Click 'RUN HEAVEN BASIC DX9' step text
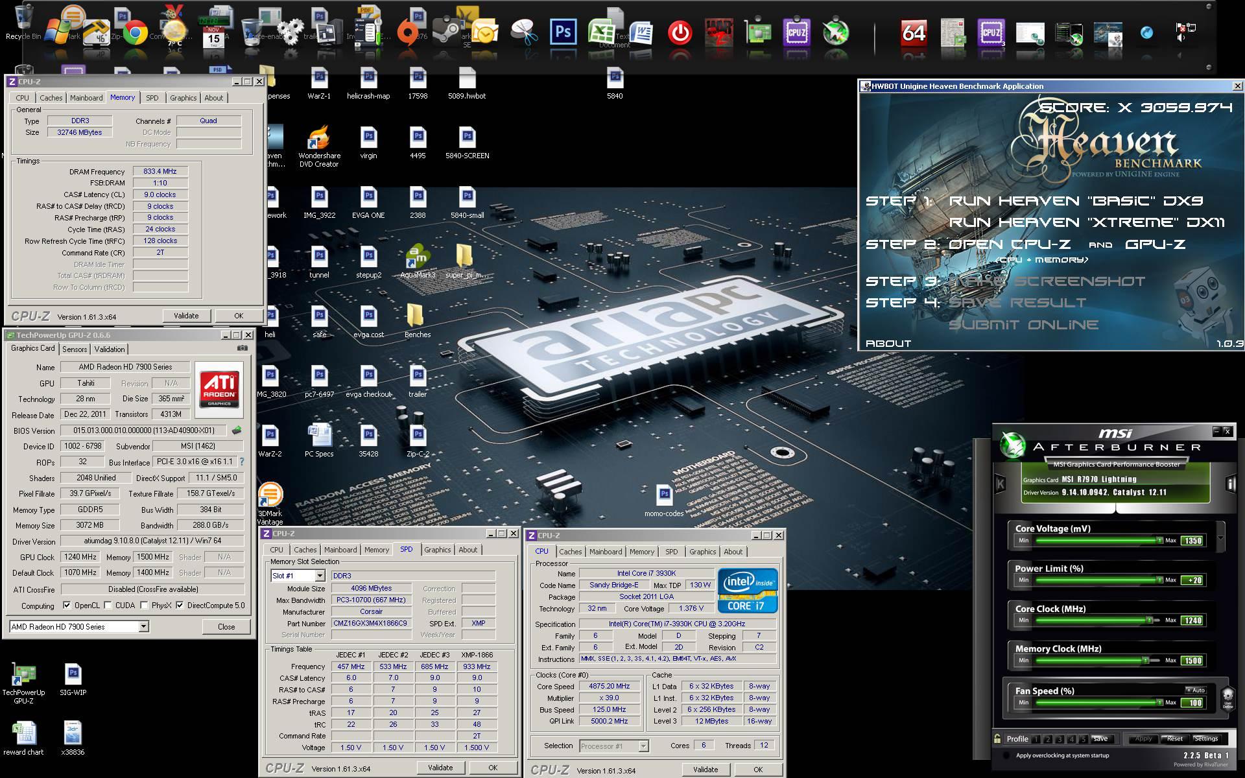The height and width of the screenshot is (778, 1245). coord(1076,200)
